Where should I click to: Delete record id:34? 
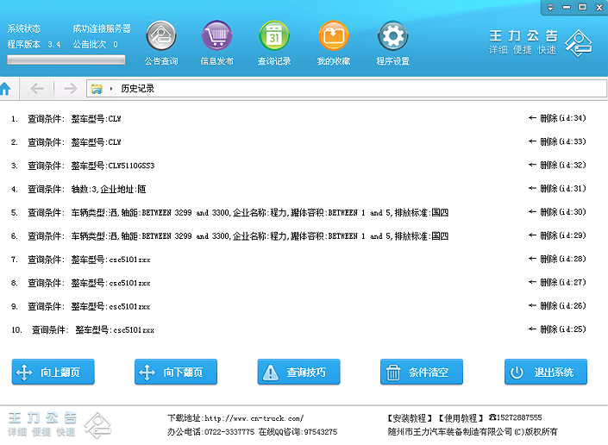[x=557, y=118]
